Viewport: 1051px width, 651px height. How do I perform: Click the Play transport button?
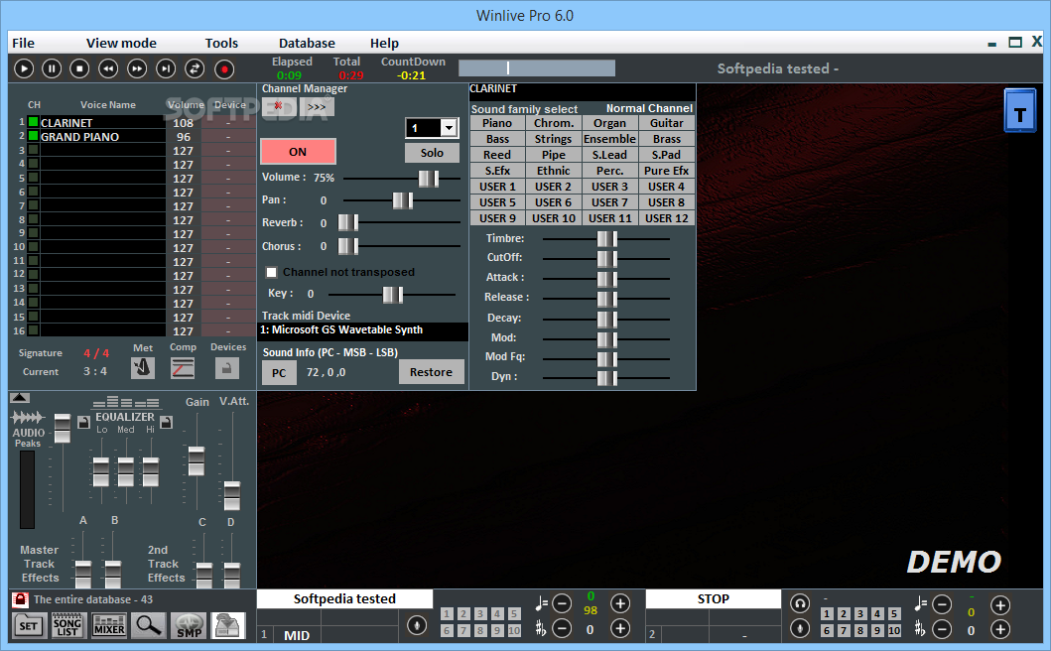pyautogui.click(x=24, y=68)
